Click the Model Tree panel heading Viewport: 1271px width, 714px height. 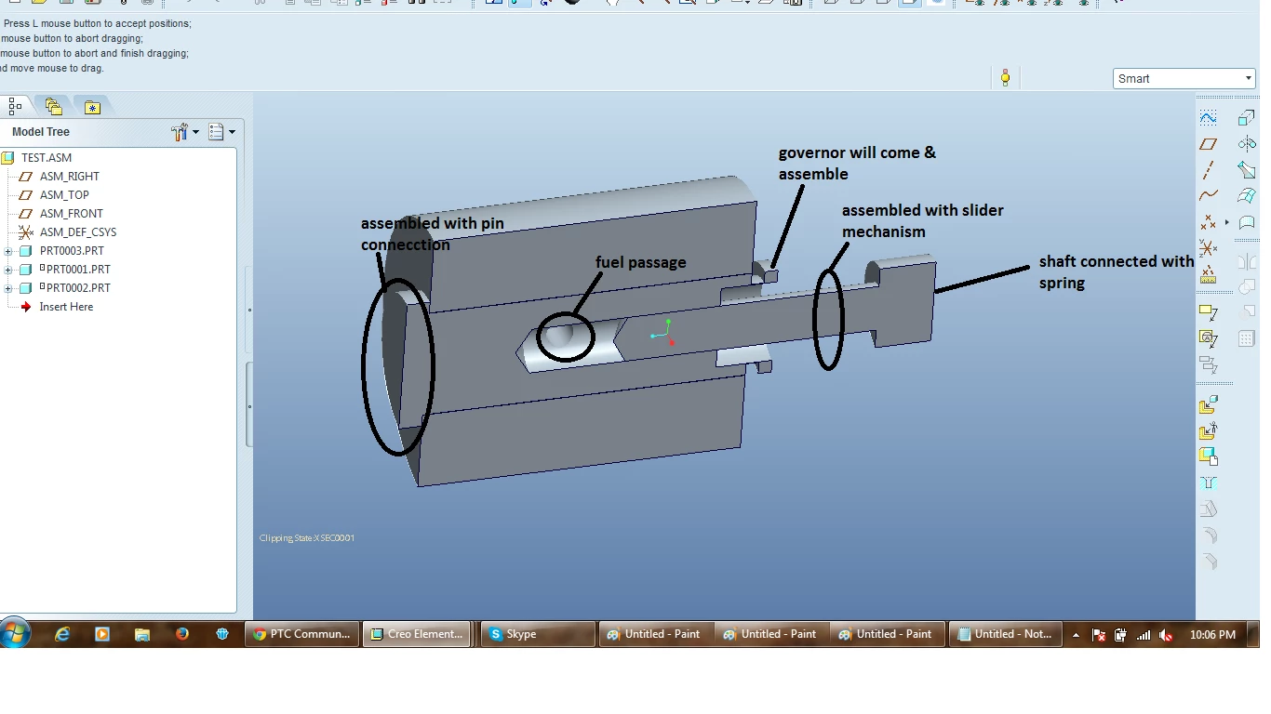pyautogui.click(x=40, y=132)
